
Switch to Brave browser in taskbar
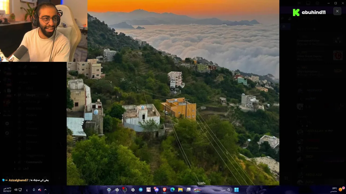pos(164,190)
